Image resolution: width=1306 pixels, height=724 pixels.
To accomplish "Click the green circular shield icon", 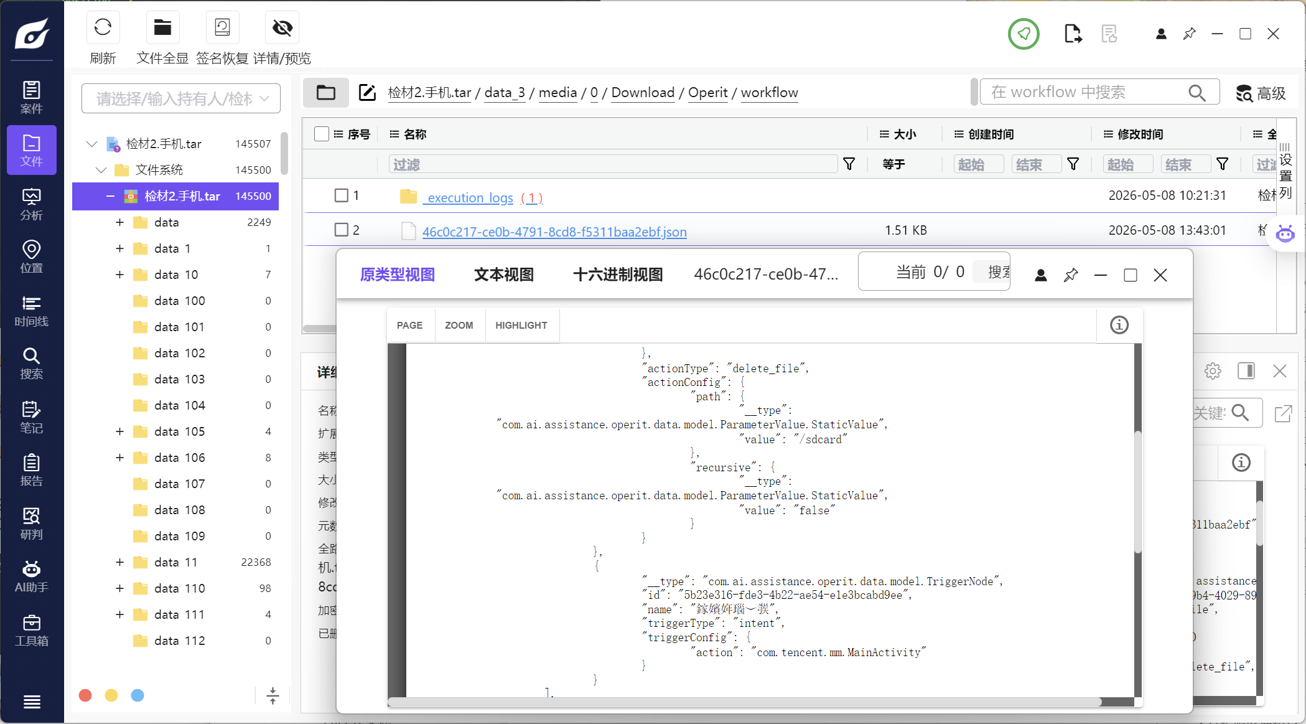I will 1024,34.
